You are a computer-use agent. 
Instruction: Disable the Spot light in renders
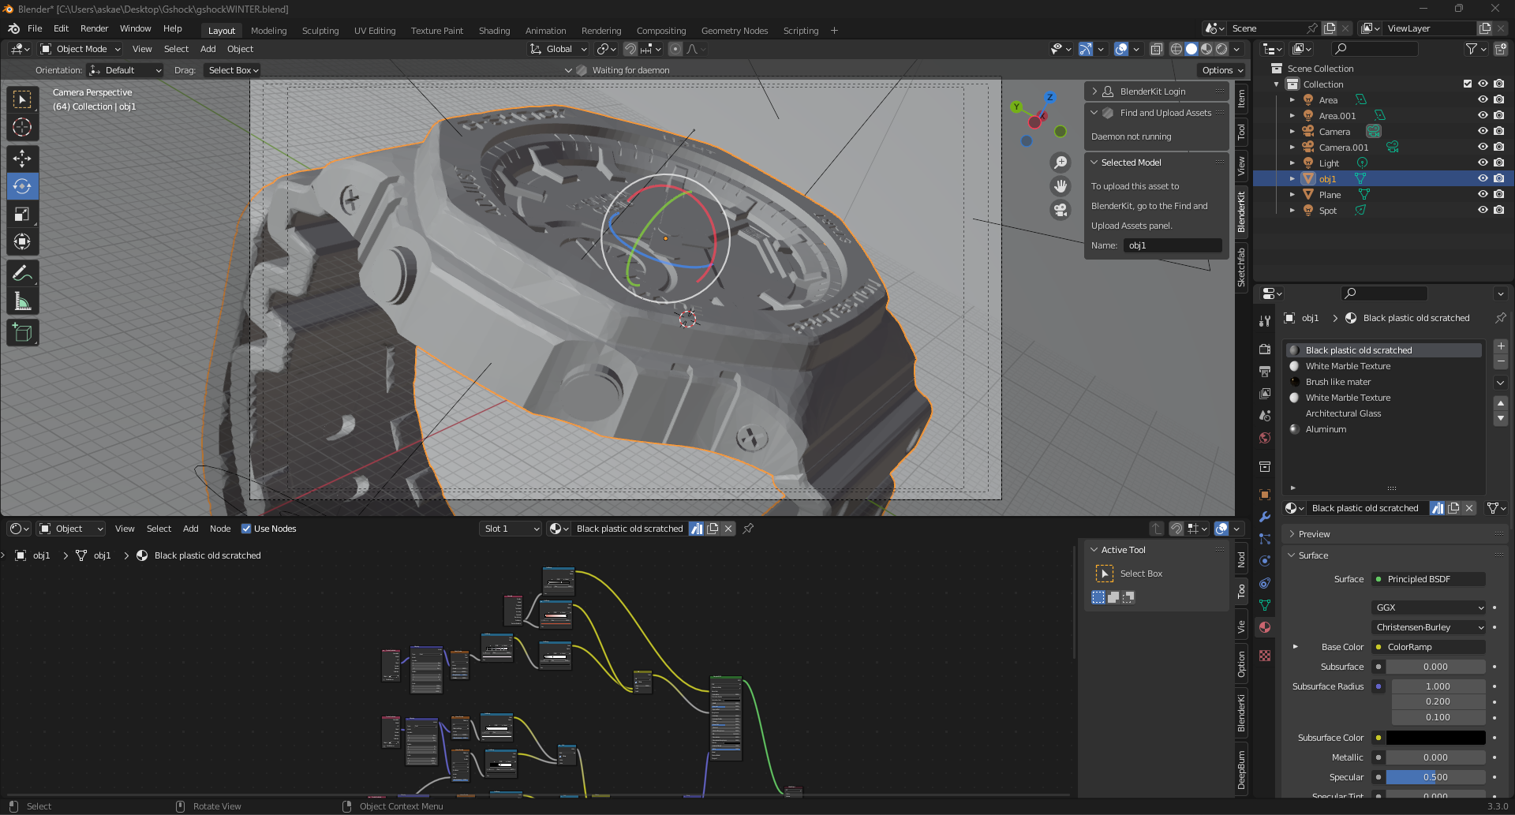(x=1498, y=210)
